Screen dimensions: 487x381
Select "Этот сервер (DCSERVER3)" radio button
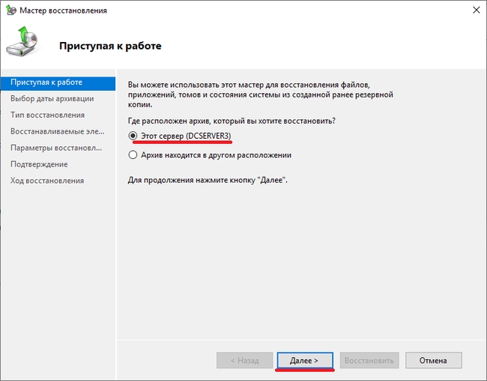pos(133,136)
